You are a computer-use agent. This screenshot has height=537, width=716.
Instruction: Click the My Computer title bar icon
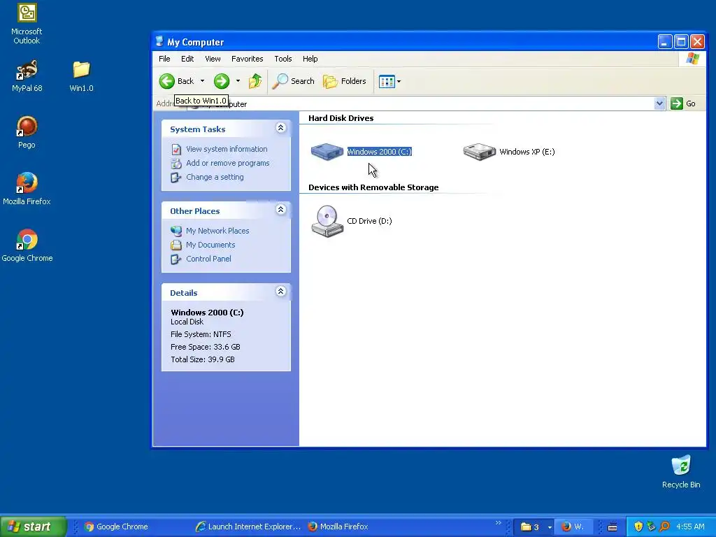pyautogui.click(x=159, y=41)
